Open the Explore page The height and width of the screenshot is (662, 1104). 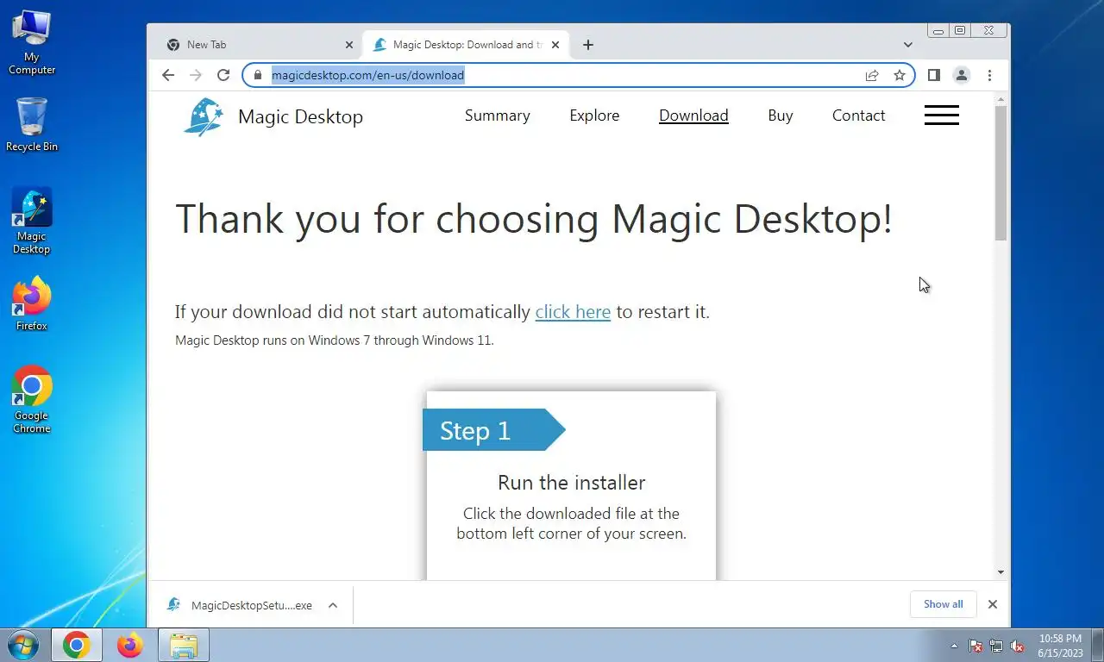pyautogui.click(x=594, y=116)
